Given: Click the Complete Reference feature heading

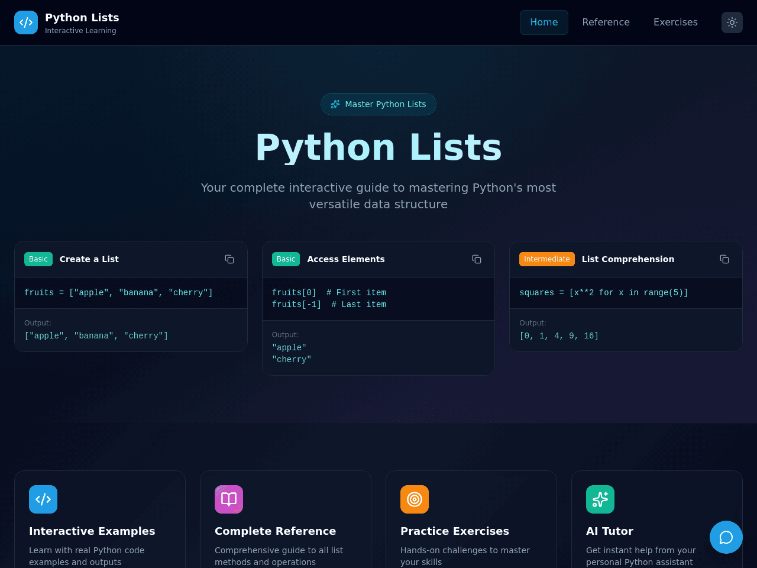Looking at the screenshot, I should [x=275, y=531].
